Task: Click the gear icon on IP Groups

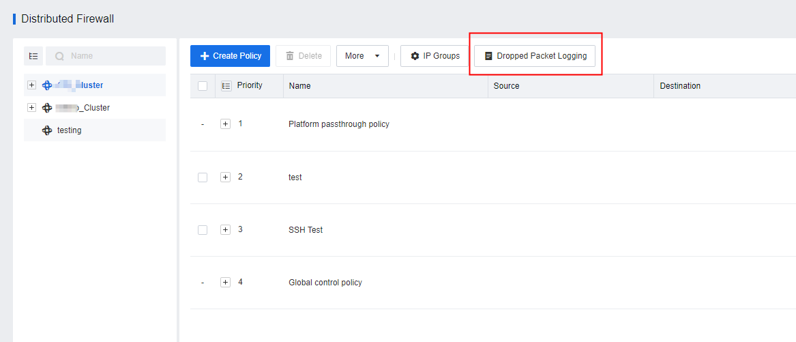Action: pyautogui.click(x=415, y=56)
